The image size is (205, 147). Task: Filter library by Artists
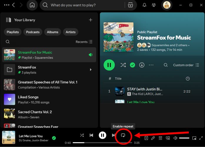[71, 32]
